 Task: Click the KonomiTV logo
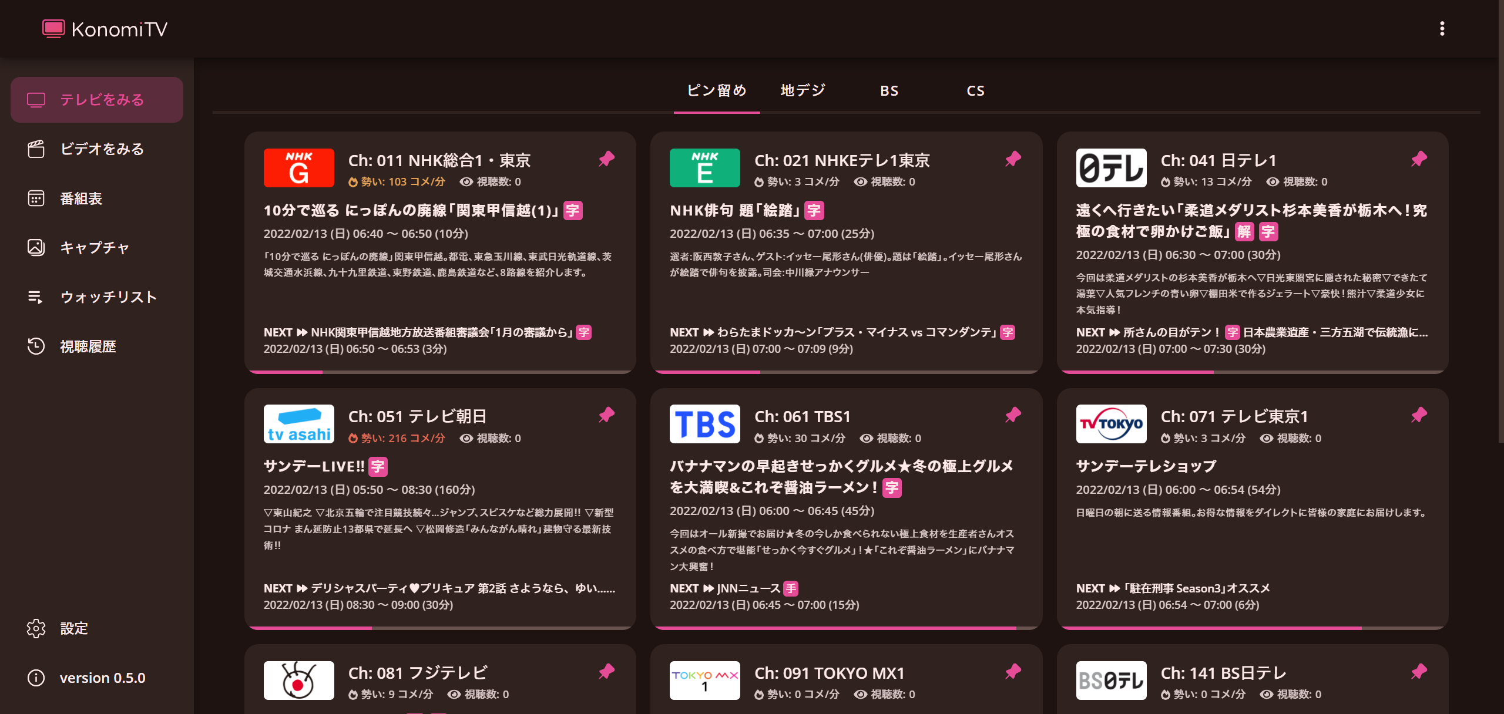(105, 29)
